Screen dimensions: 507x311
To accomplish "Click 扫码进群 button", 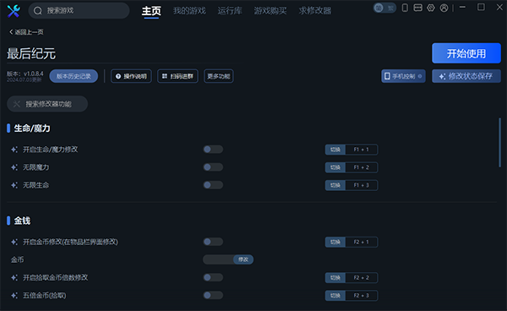I will [177, 76].
